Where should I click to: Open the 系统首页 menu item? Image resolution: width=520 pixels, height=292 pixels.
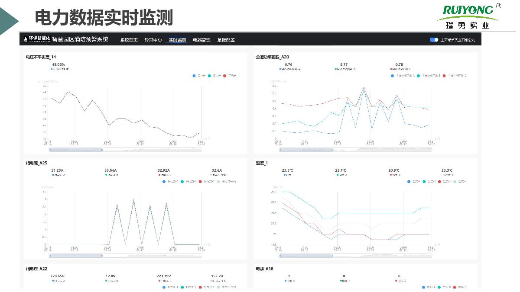point(129,40)
